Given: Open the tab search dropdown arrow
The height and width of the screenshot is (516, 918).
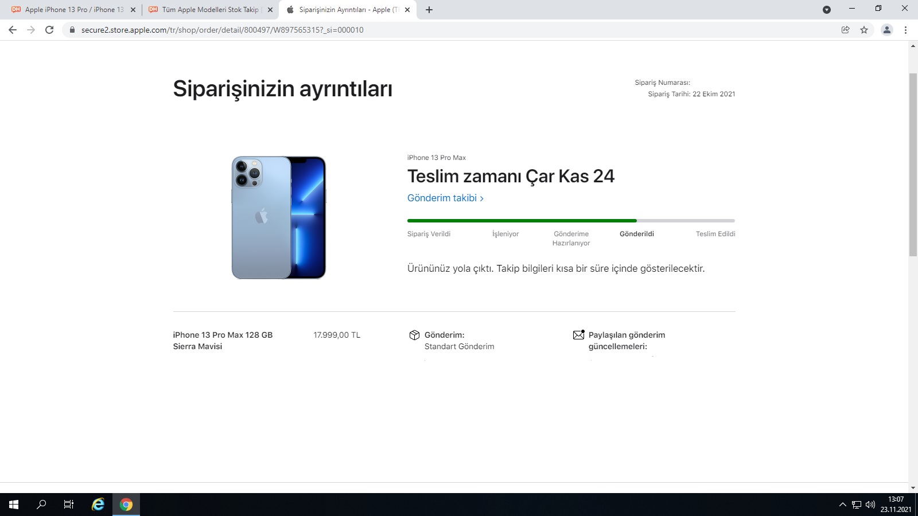Looking at the screenshot, I should pyautogui.click(x=827, y=10).
